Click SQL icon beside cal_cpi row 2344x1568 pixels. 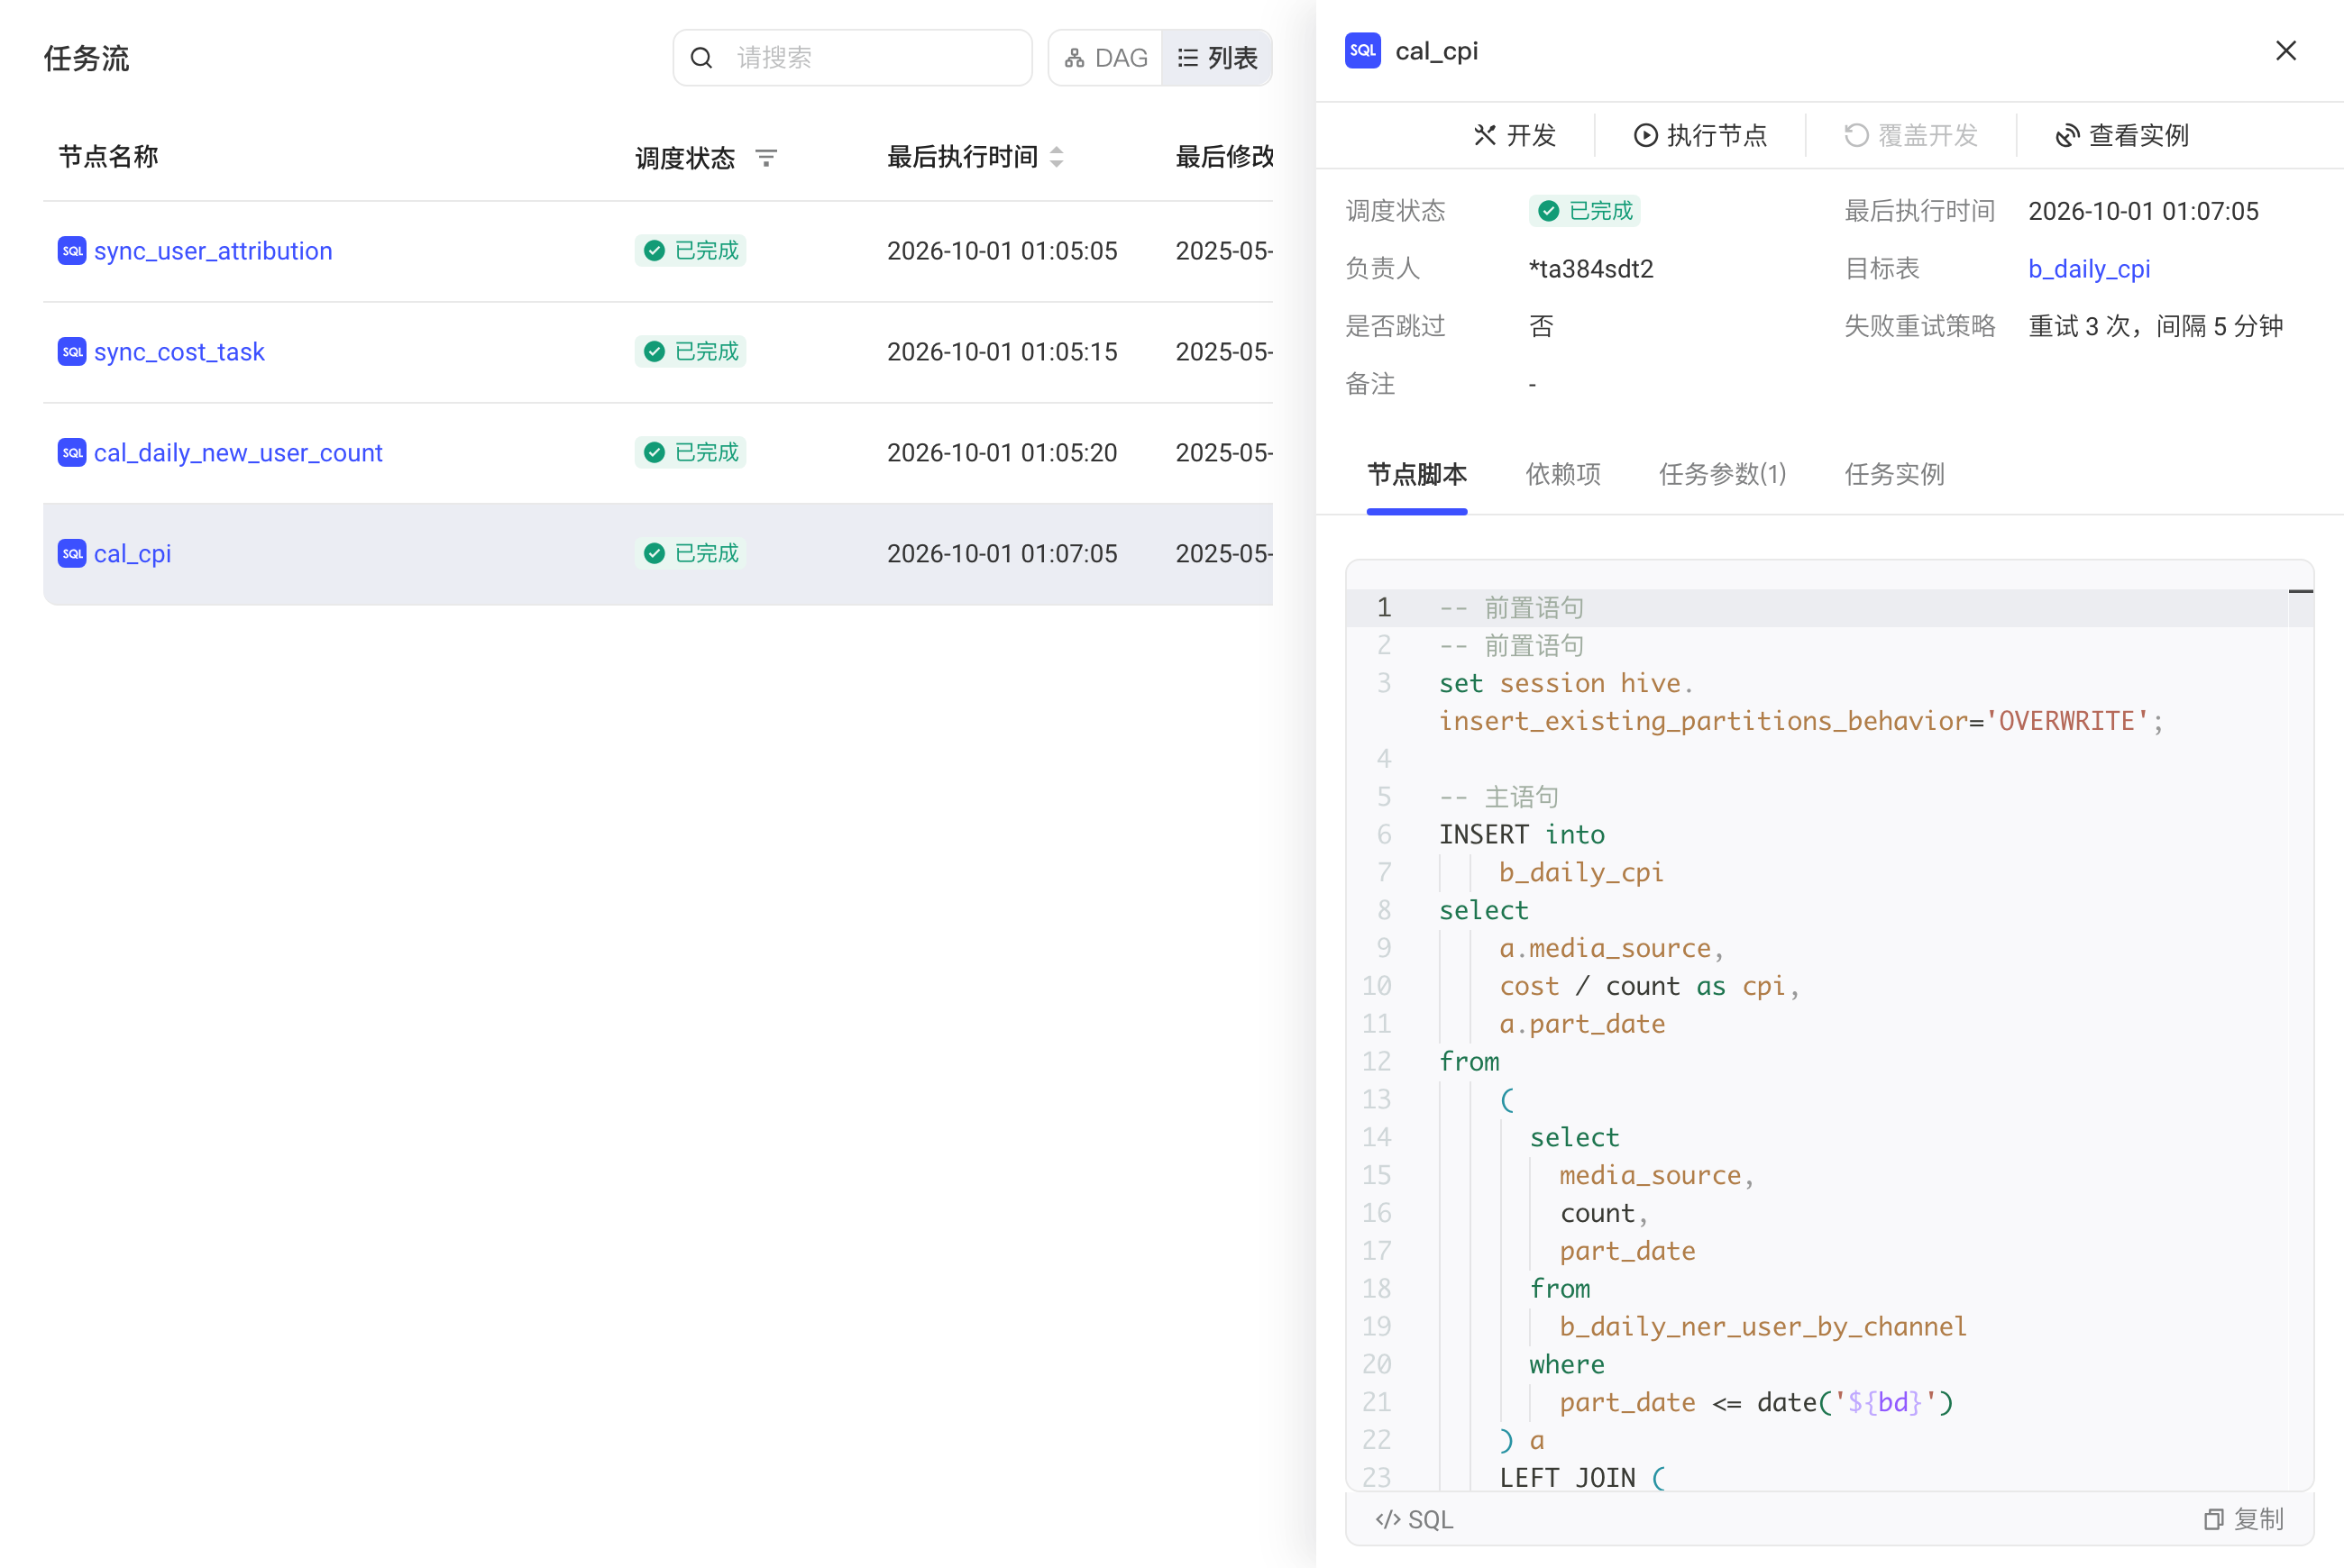coord(72,554)
